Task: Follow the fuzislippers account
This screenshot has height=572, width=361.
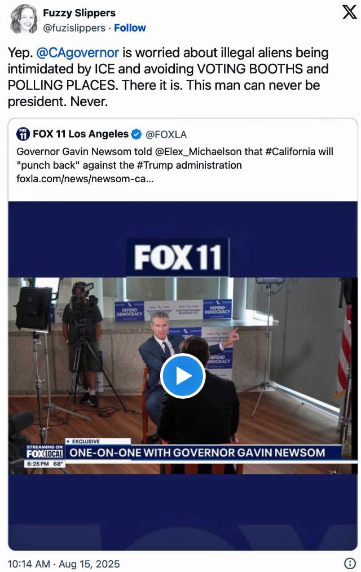Action: click(x=130, y=28)
